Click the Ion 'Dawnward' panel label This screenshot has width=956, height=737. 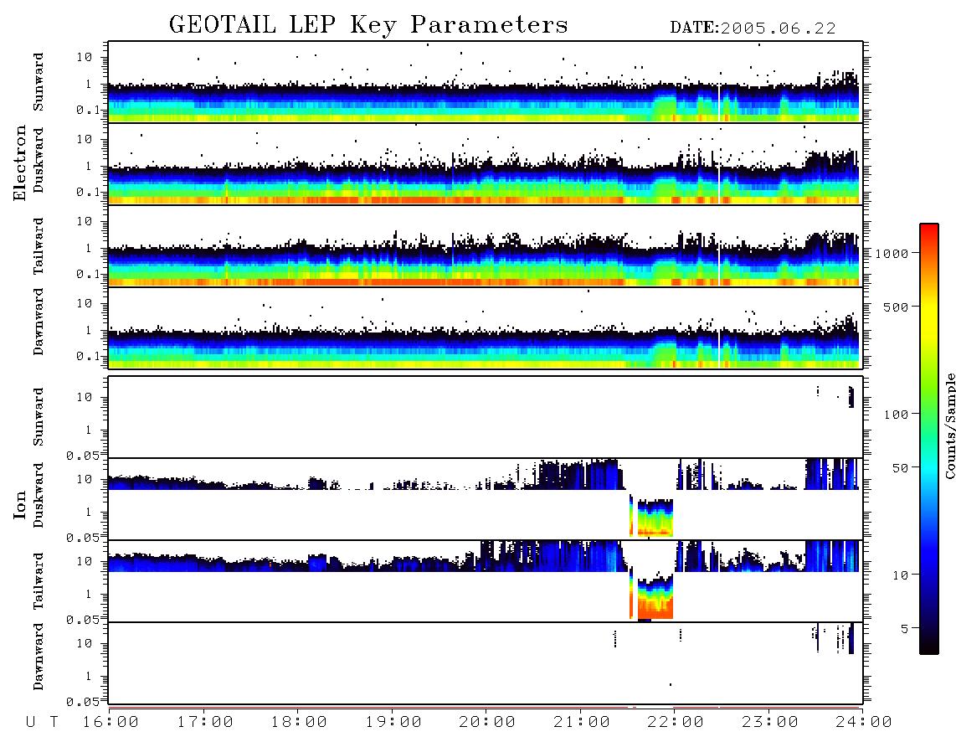(x=38, y=657)
